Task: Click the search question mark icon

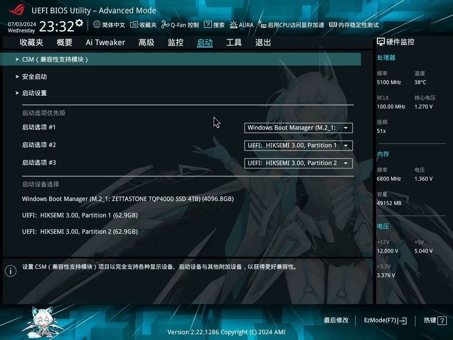Action: 208,25
